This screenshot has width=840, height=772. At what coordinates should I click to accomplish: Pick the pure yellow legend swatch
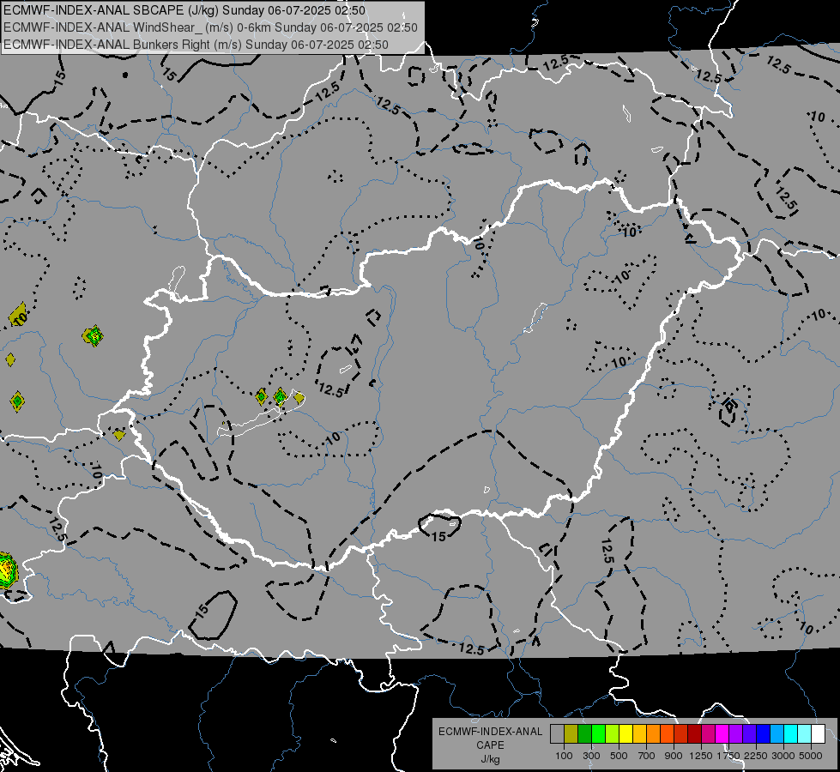click(x=625, y=733)
